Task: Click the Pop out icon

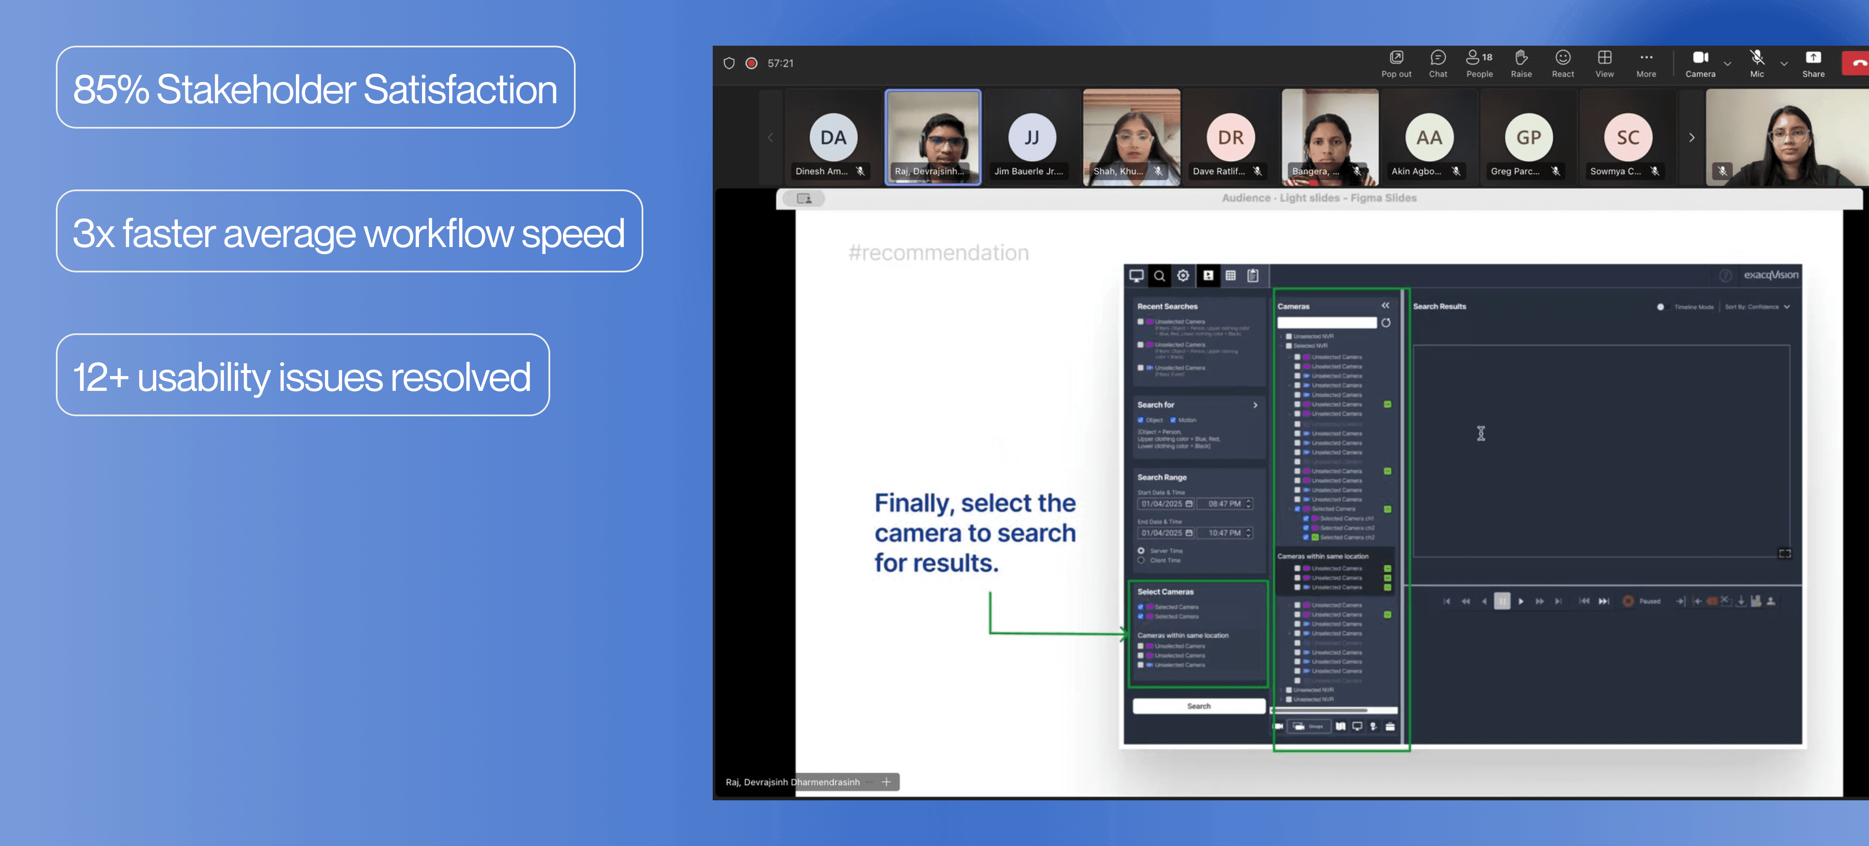Action: (x=1395, y=63)
